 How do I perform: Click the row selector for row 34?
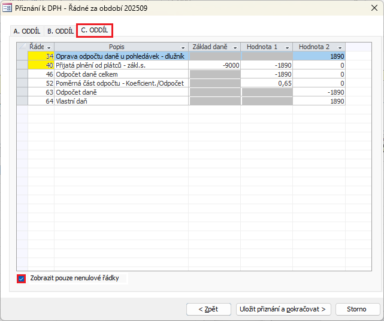[22, 56]
